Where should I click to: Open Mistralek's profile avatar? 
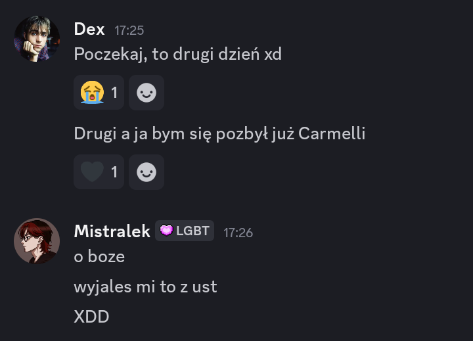pos(37,241)
